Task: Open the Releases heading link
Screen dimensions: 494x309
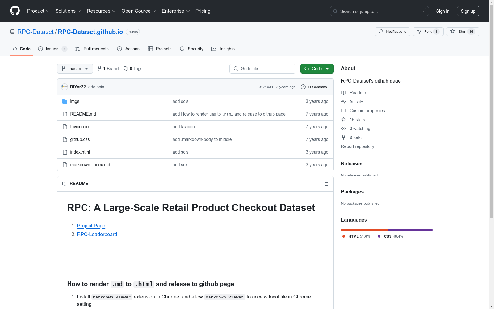Action: (352, 163)
